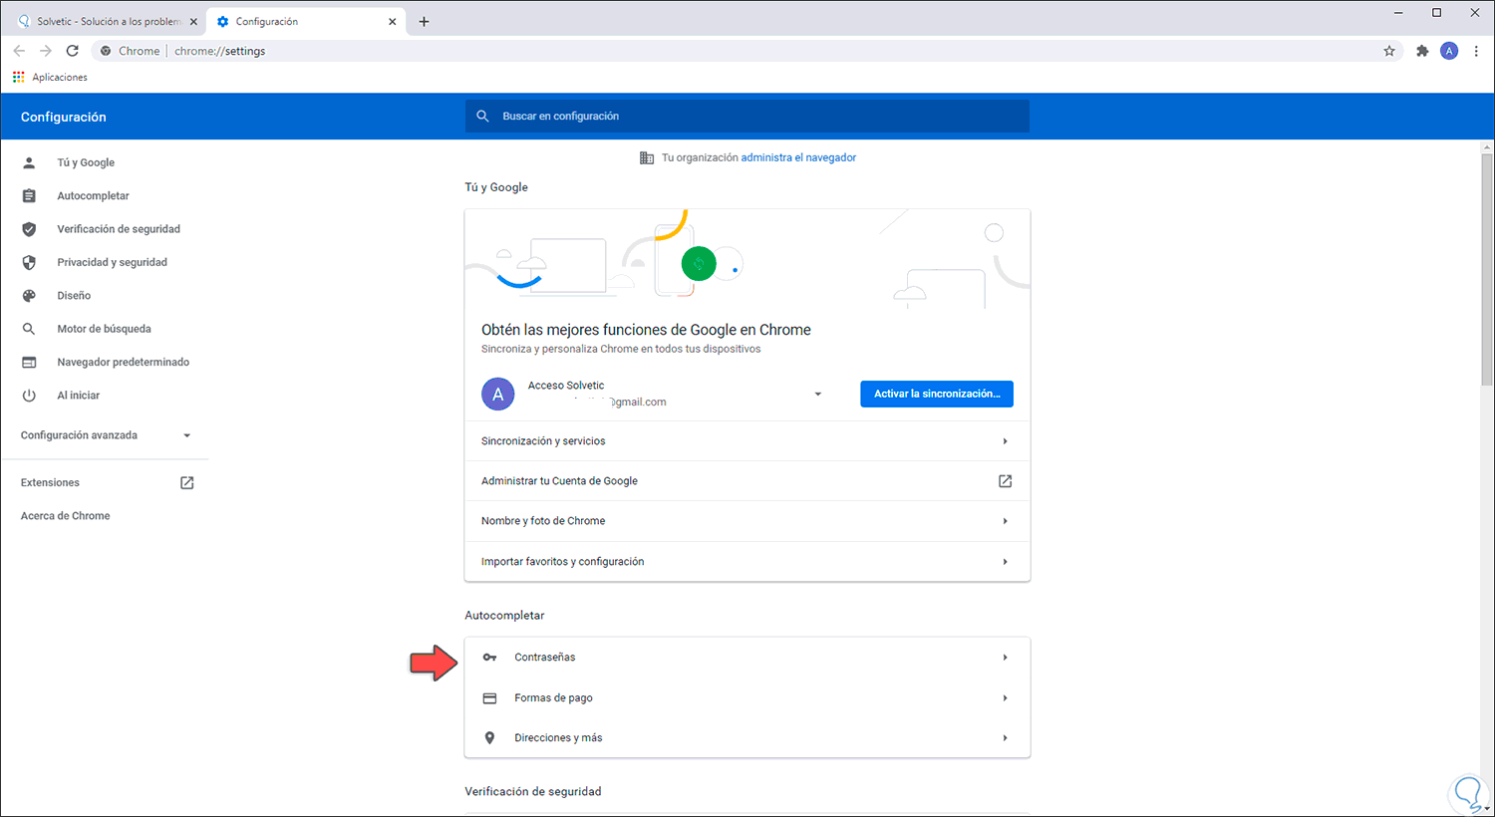Open the Contraseñas row chevron
The image size is (1495, 817).
tap(1005, 658)
